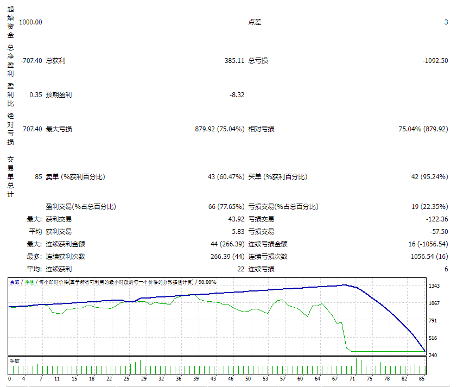Click the 最大亏损 value 879.92 (75.04%)
The width and height of the screenshot is (457, 387).
click(x=219, y=129)
